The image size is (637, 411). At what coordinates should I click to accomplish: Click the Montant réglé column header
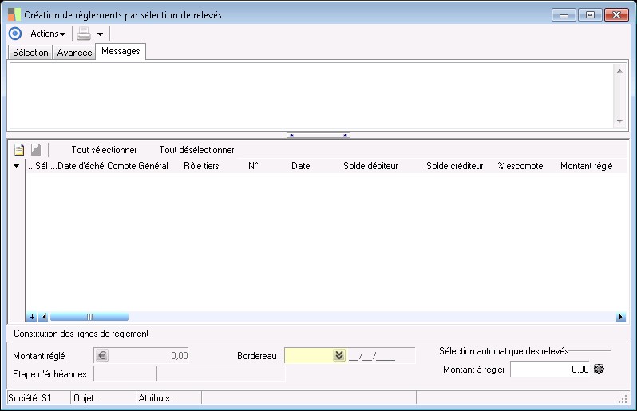pos(586,166)
